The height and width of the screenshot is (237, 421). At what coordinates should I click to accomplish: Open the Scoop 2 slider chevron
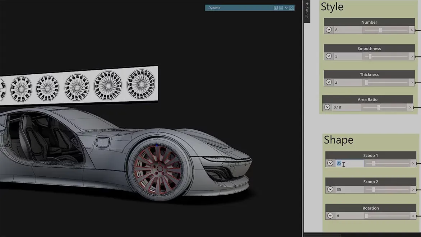point(330,189)
